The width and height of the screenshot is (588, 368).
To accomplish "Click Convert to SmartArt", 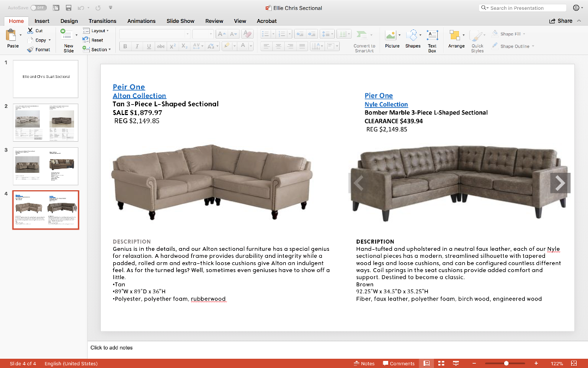I will (364, 40).
